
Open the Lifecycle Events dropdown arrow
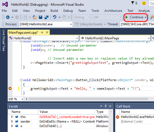click(x=105, y=24)
